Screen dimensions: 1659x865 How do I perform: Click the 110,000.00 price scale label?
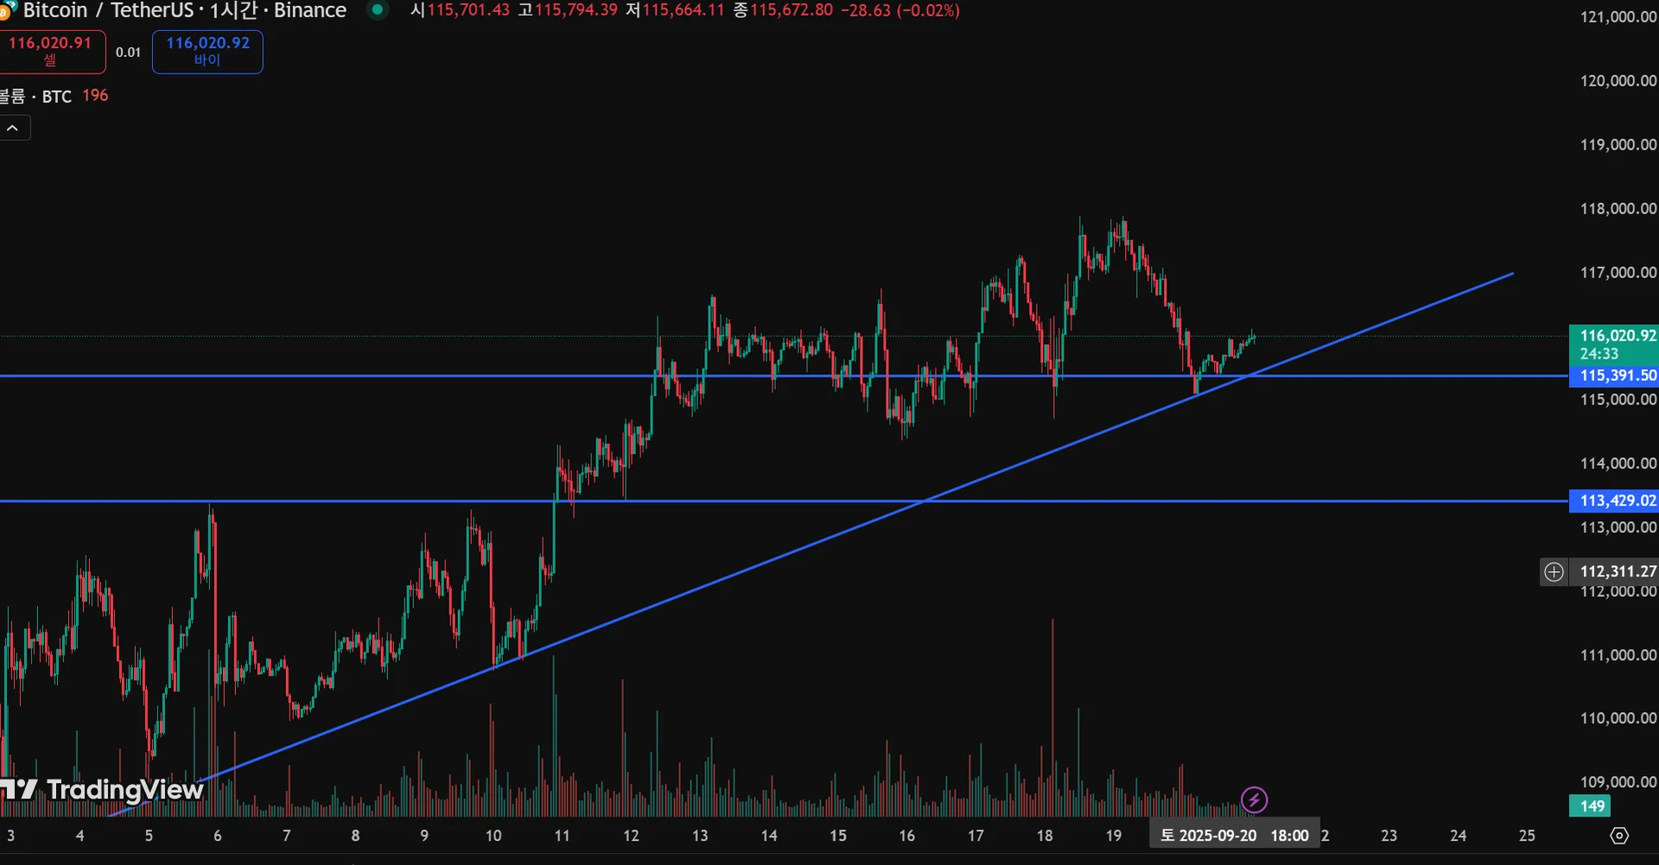1618,718
